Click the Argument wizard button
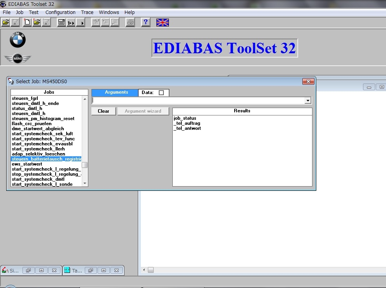This screenshot has height=288, width=386. coord(143,111)
